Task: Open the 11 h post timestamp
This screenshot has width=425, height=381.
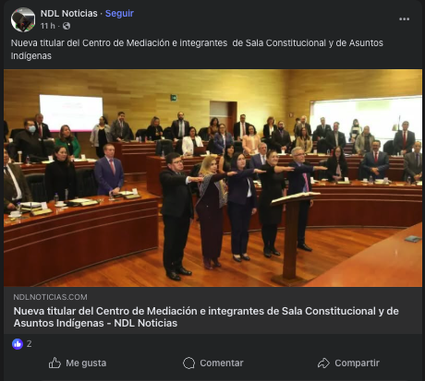Action: click(x=48, y=26)
